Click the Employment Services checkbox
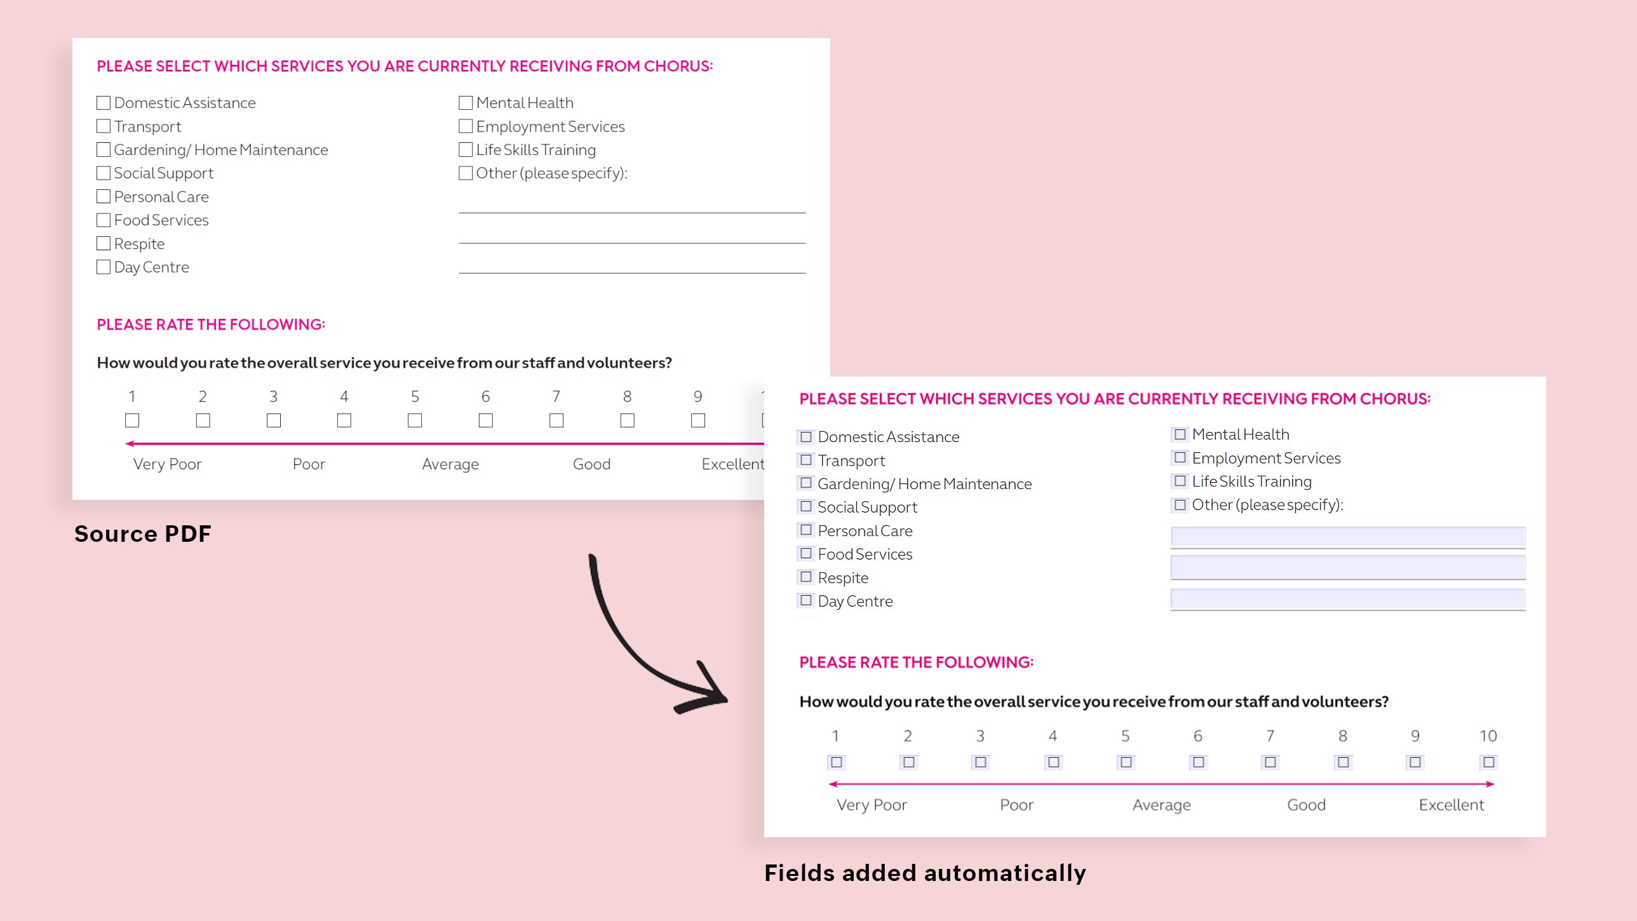1637x921 pixels. (1178, 457)
